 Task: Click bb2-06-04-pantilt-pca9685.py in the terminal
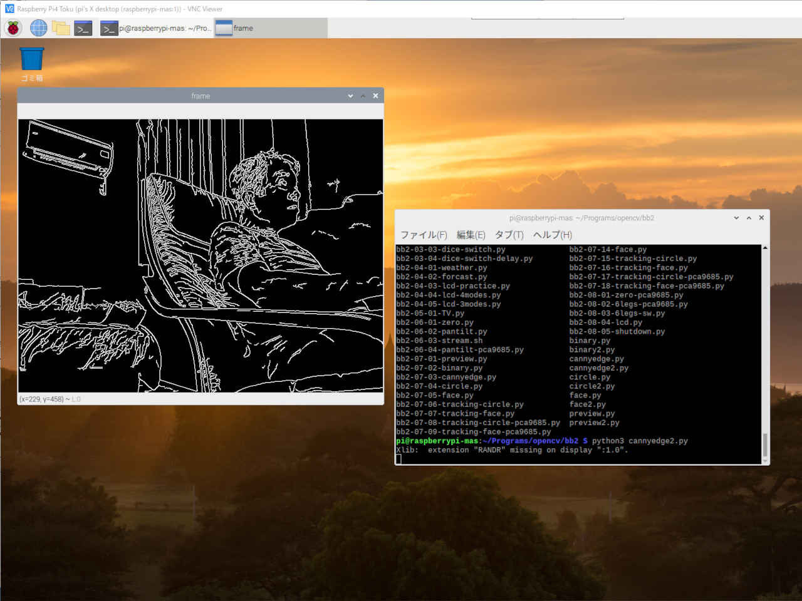(x=460, y=350)
